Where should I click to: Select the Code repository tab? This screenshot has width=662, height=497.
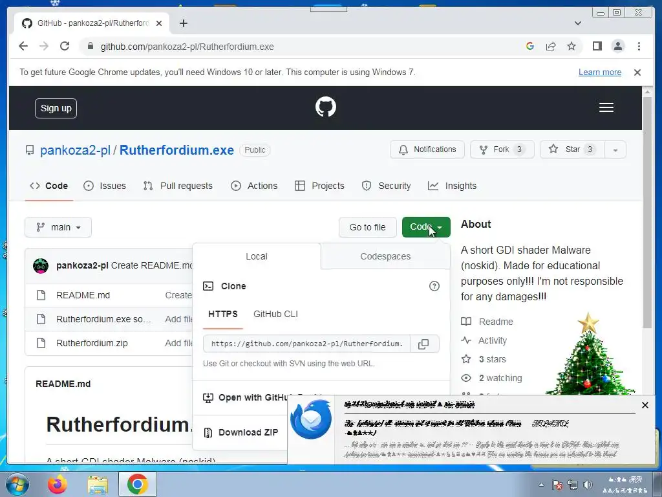point(49,186)
